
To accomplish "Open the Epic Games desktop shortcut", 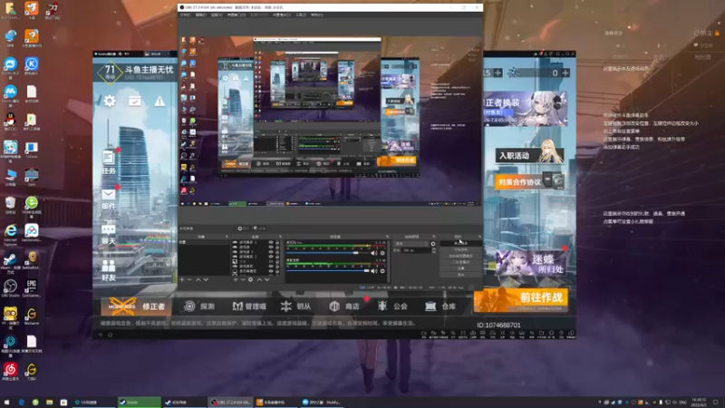I will coord(32,288).
